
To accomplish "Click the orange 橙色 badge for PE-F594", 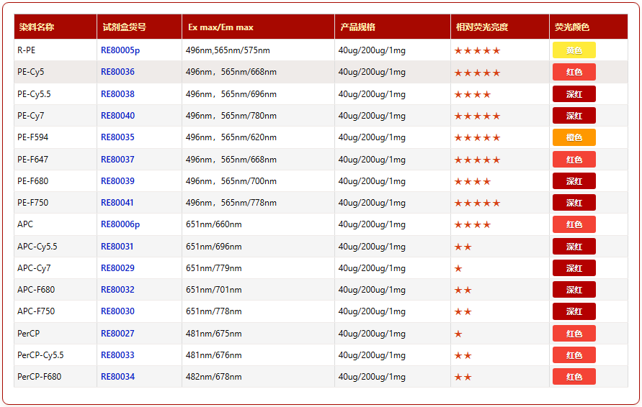I will 574,137.
